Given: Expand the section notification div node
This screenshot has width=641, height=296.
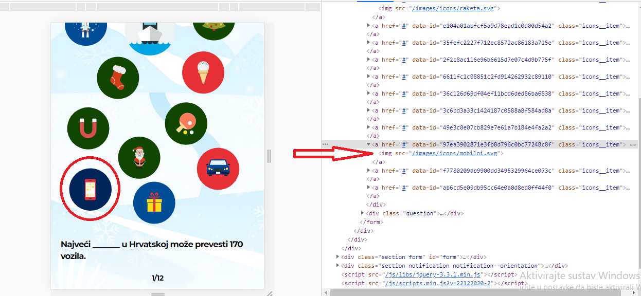Looking at the screenshot, I should pyautogui.click(x=338, y=266).
